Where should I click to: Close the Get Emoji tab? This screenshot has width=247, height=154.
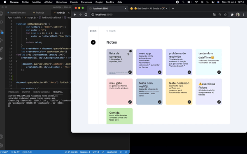166,9
